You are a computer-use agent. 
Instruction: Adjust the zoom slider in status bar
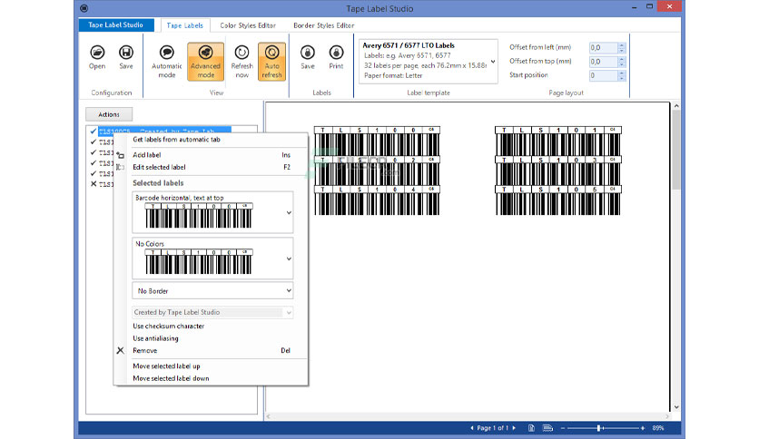coord(599,428)
